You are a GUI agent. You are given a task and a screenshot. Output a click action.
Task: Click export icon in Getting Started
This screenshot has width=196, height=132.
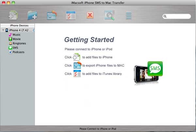pos(77,65)
